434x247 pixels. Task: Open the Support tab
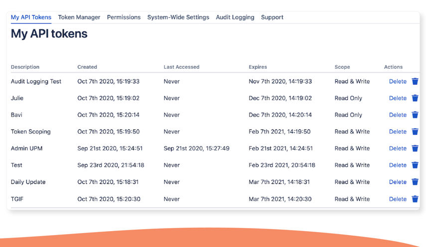272,17
